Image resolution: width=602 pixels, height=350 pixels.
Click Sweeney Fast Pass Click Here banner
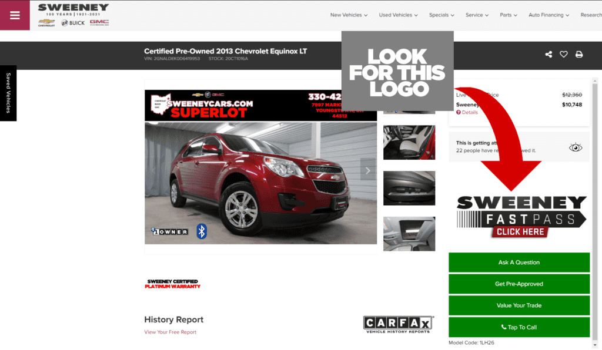click(x=521, y=217)
